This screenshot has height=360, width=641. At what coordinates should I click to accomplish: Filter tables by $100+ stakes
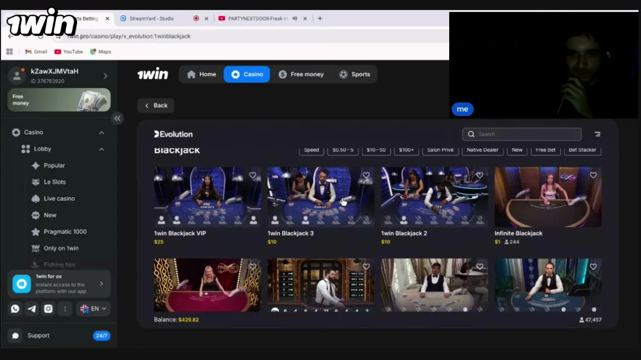407,150
